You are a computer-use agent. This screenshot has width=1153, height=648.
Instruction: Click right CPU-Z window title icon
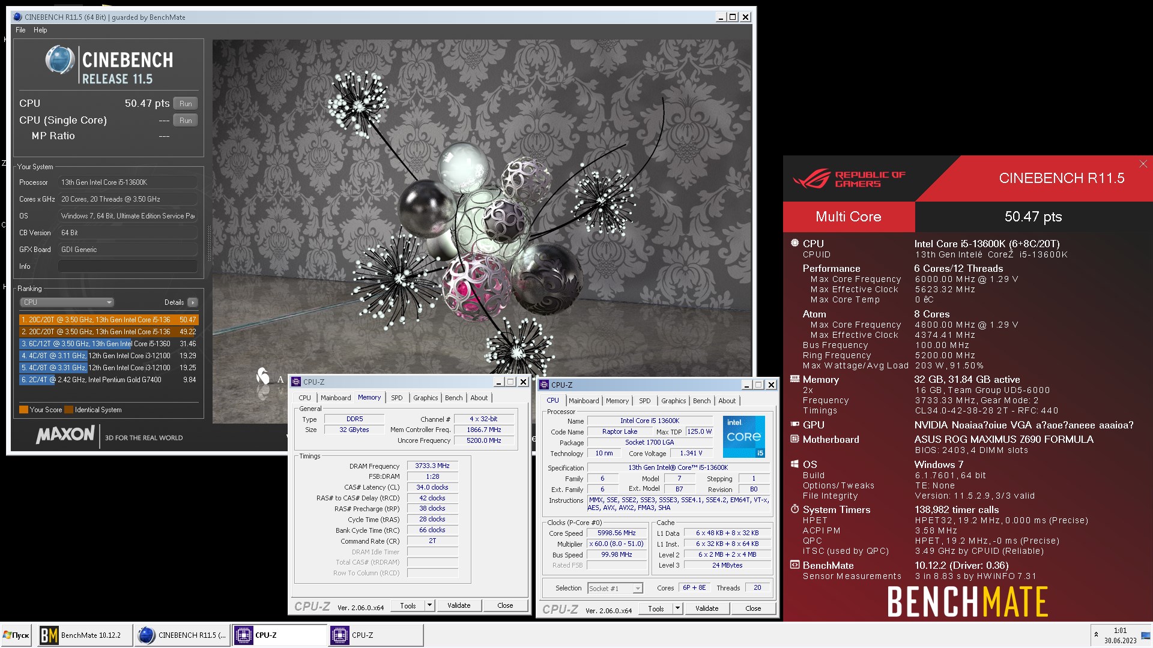click(544, 385)
